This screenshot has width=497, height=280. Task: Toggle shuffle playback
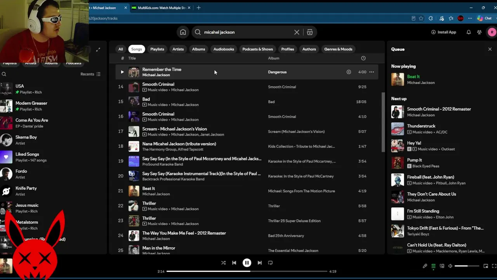point(223,263)
